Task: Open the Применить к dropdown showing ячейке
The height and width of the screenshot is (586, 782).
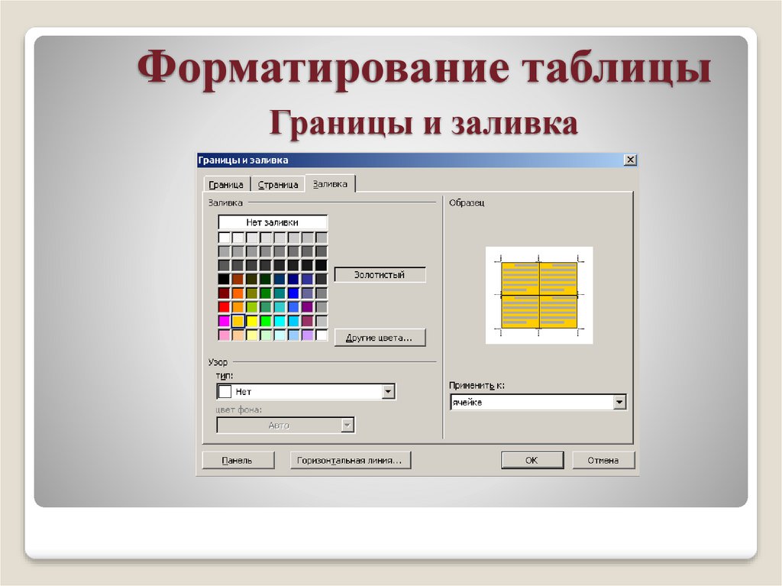Action: 619,402
